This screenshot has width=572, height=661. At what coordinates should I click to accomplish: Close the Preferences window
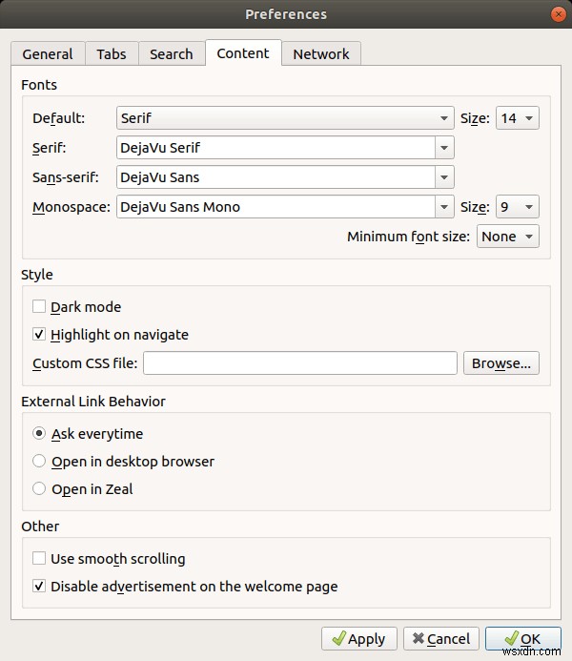pyautogui.click(x=557, y=14)
